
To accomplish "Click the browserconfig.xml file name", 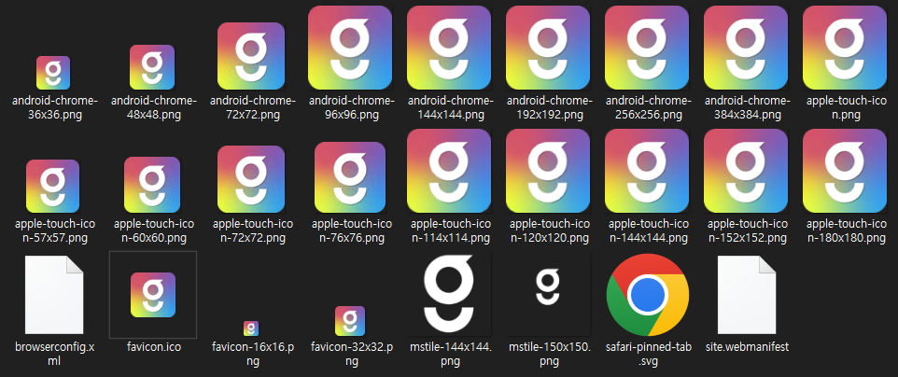I will [x=55, y=354].
